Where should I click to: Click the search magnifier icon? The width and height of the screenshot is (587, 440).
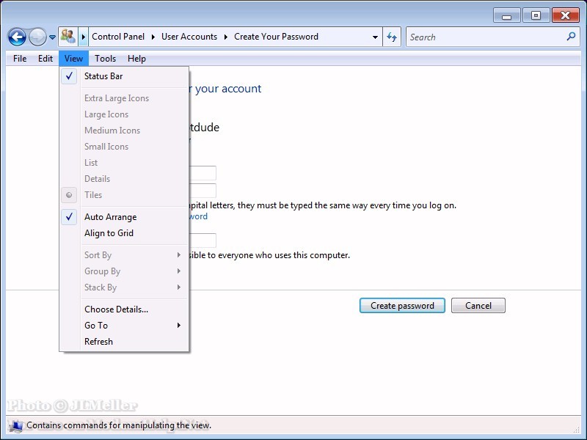[571, 37]
